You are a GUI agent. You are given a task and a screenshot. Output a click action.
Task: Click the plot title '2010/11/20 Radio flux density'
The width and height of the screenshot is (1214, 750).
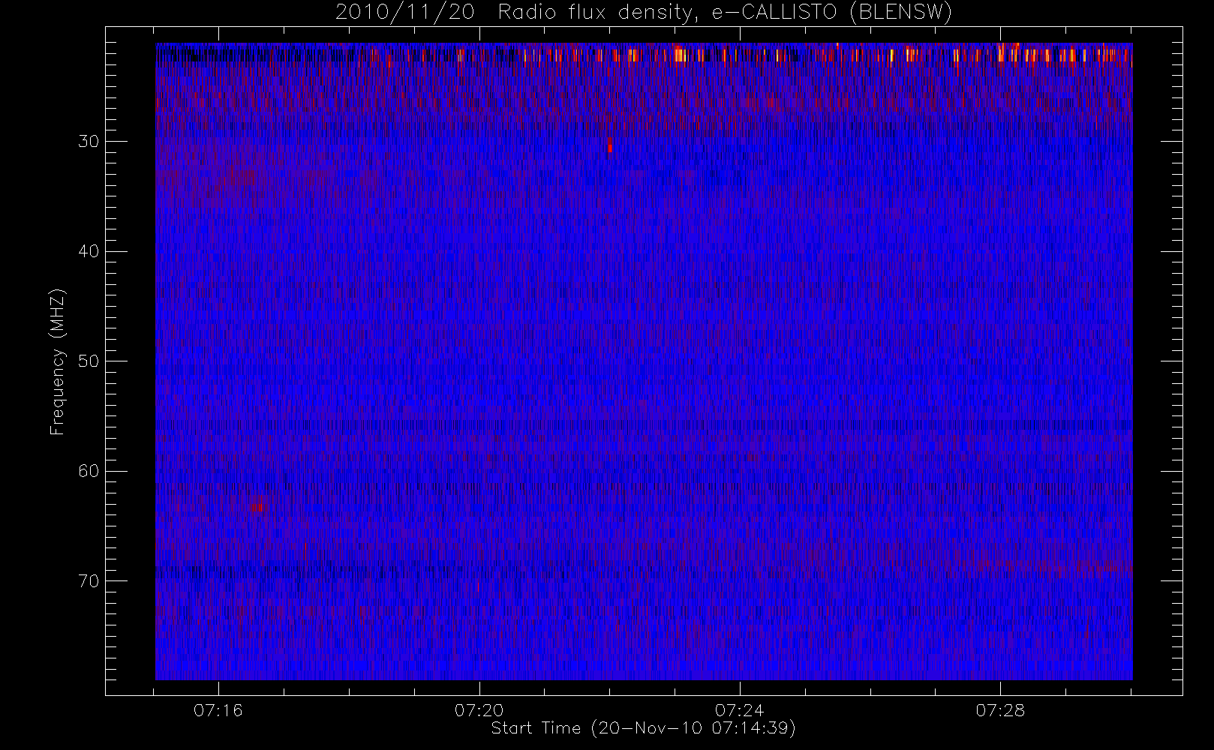(x=519, y=12)
